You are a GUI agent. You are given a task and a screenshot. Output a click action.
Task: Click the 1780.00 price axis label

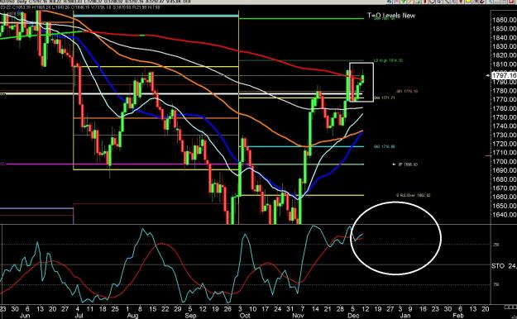point(504,91)
